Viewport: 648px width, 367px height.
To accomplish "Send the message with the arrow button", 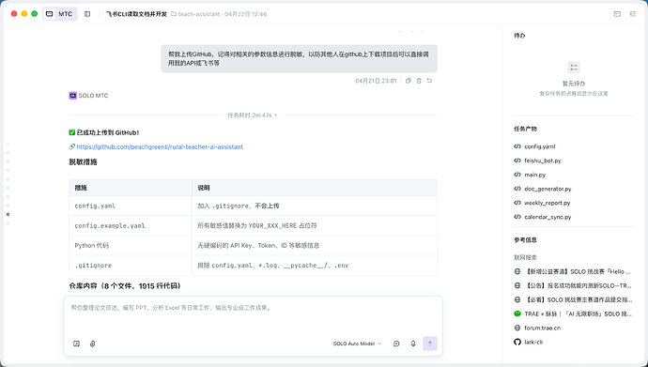I will [430, 344].
